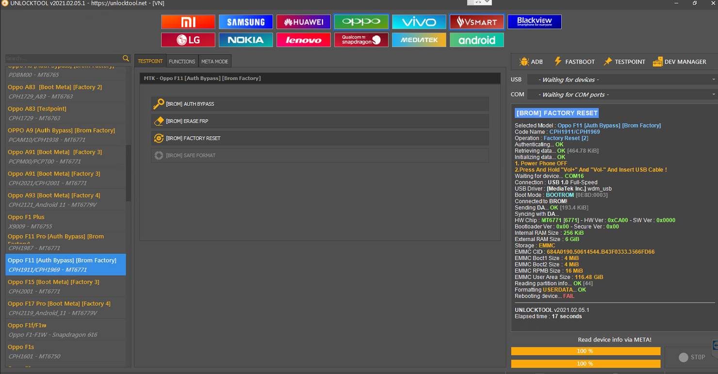Image resolution: width=718 pixels, height=374 pixels.
Task: Select Oppo F1 Plus entry
Action: pyautogui.click(x=65, y=221)
